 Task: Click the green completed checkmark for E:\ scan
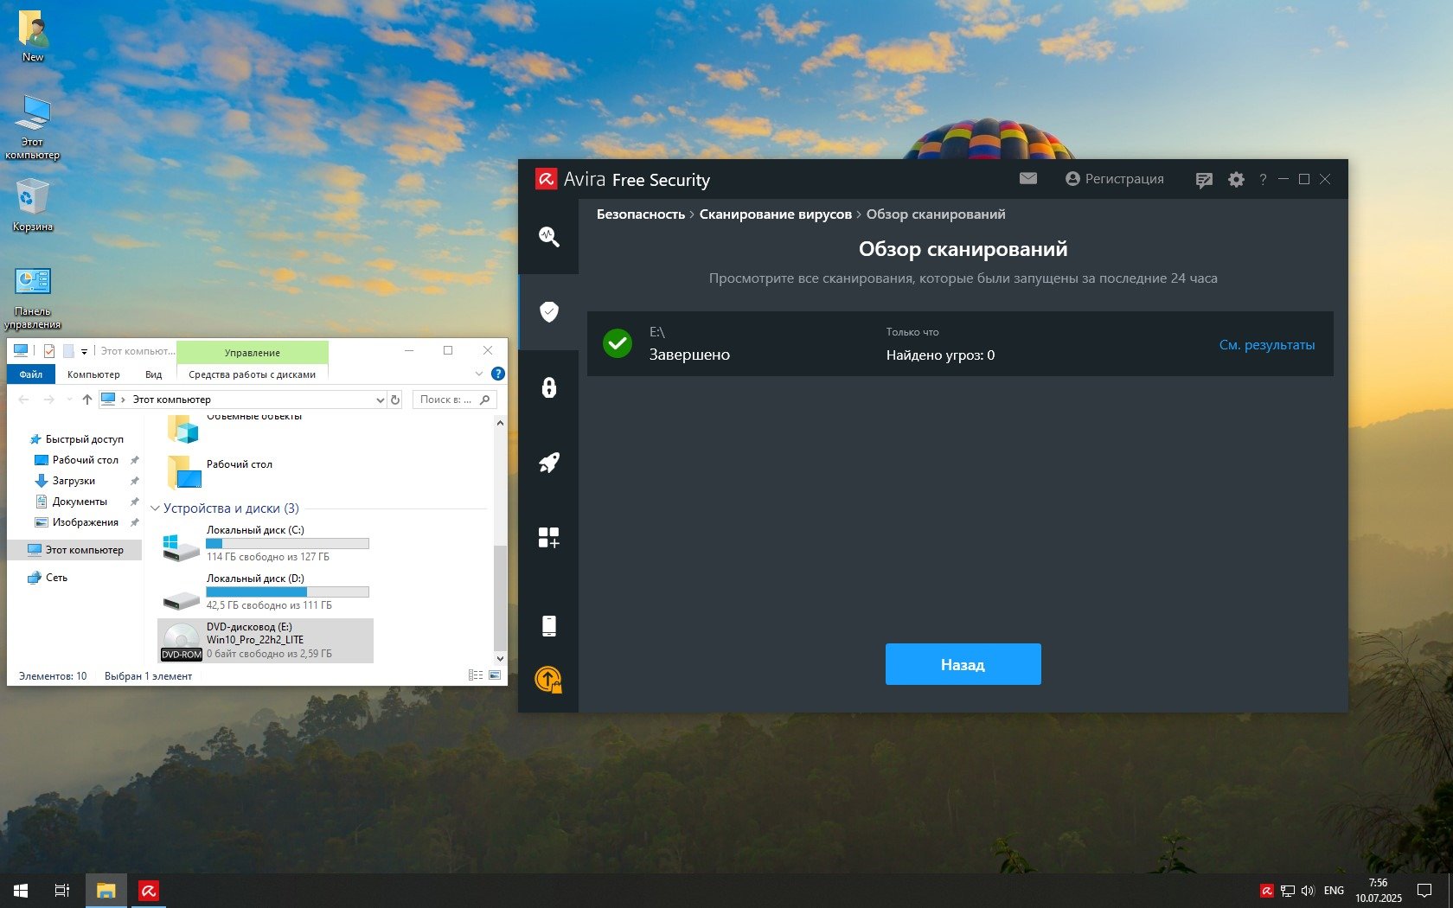pyautogui.click(x=618, y=343)
